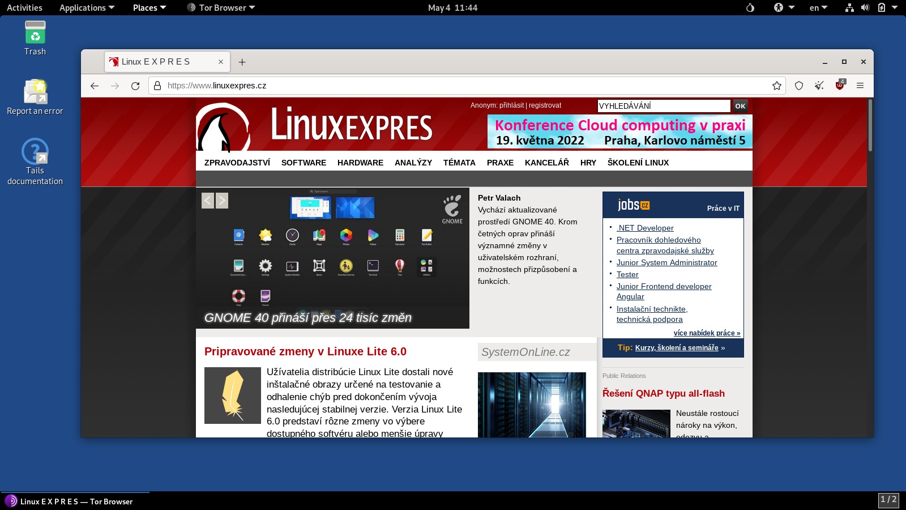Click the New Identity broom icon
This screenshot has height=510, width=906.
click(x=819, y=86)
